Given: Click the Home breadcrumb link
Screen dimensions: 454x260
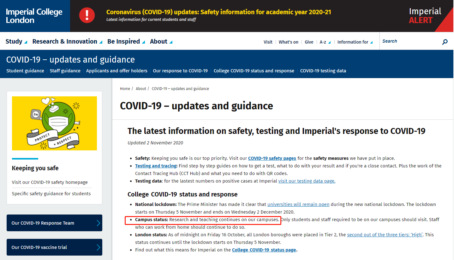Looking at the screenshot, I should click(x=125, y=89).
